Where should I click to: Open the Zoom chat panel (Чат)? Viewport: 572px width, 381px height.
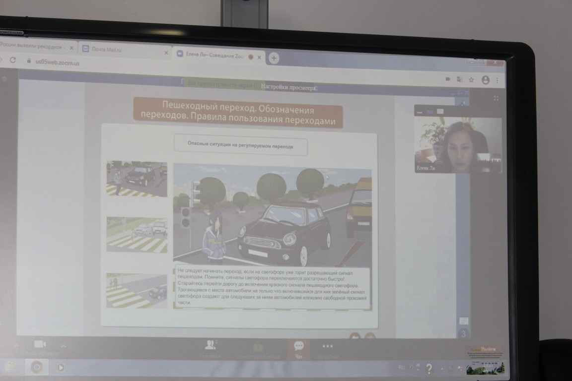[x=299, y=350]
